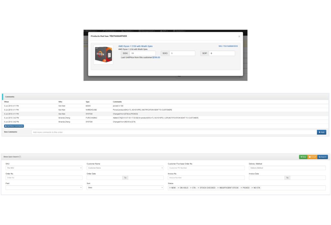Click the Order Date start field

[104, 178]
